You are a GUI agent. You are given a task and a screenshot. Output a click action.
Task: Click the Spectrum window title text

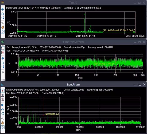73,84
